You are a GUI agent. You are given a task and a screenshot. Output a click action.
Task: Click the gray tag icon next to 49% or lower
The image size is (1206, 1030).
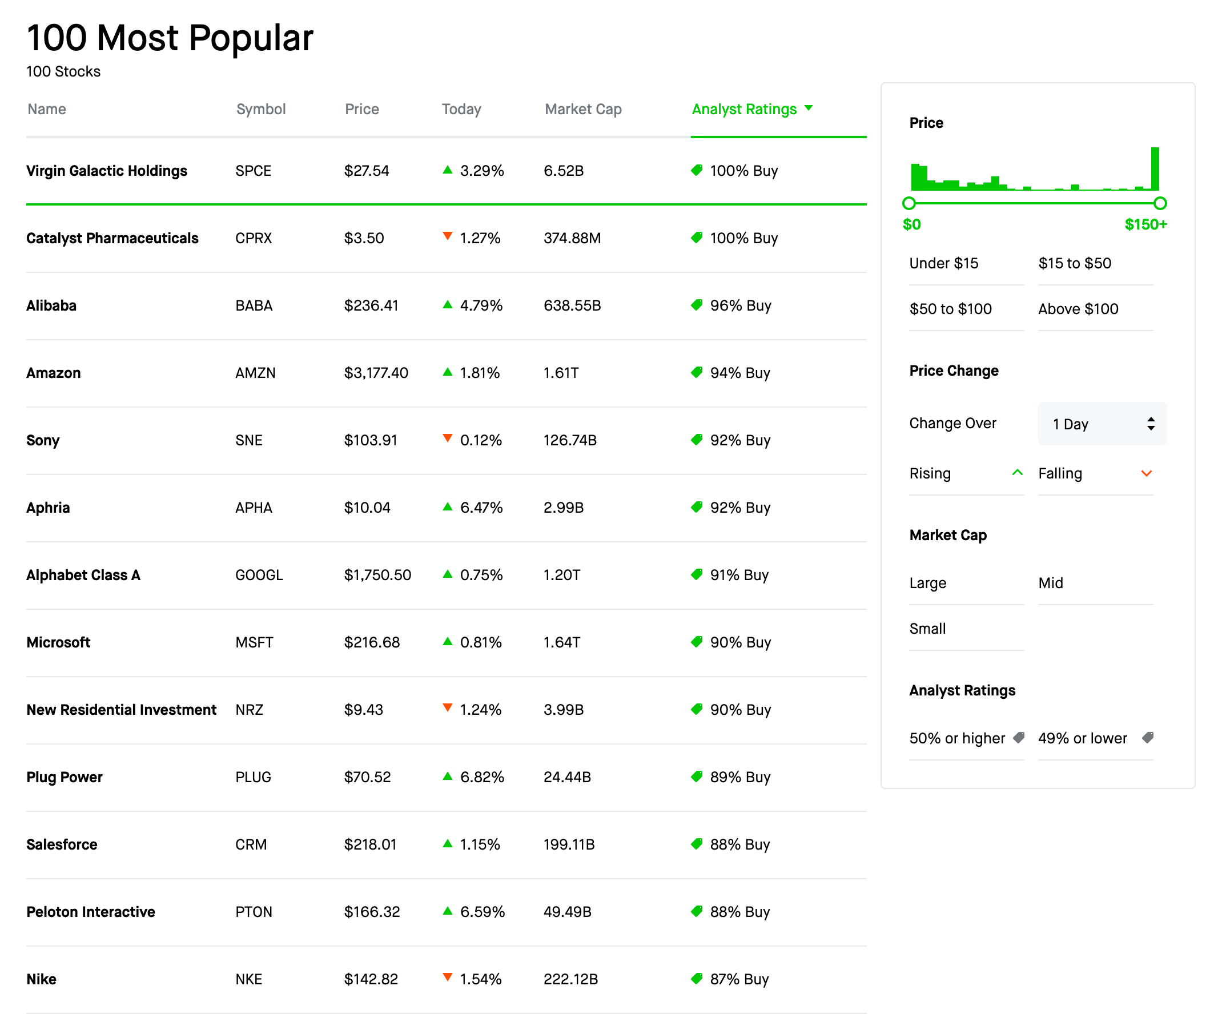pos(1148,738)
